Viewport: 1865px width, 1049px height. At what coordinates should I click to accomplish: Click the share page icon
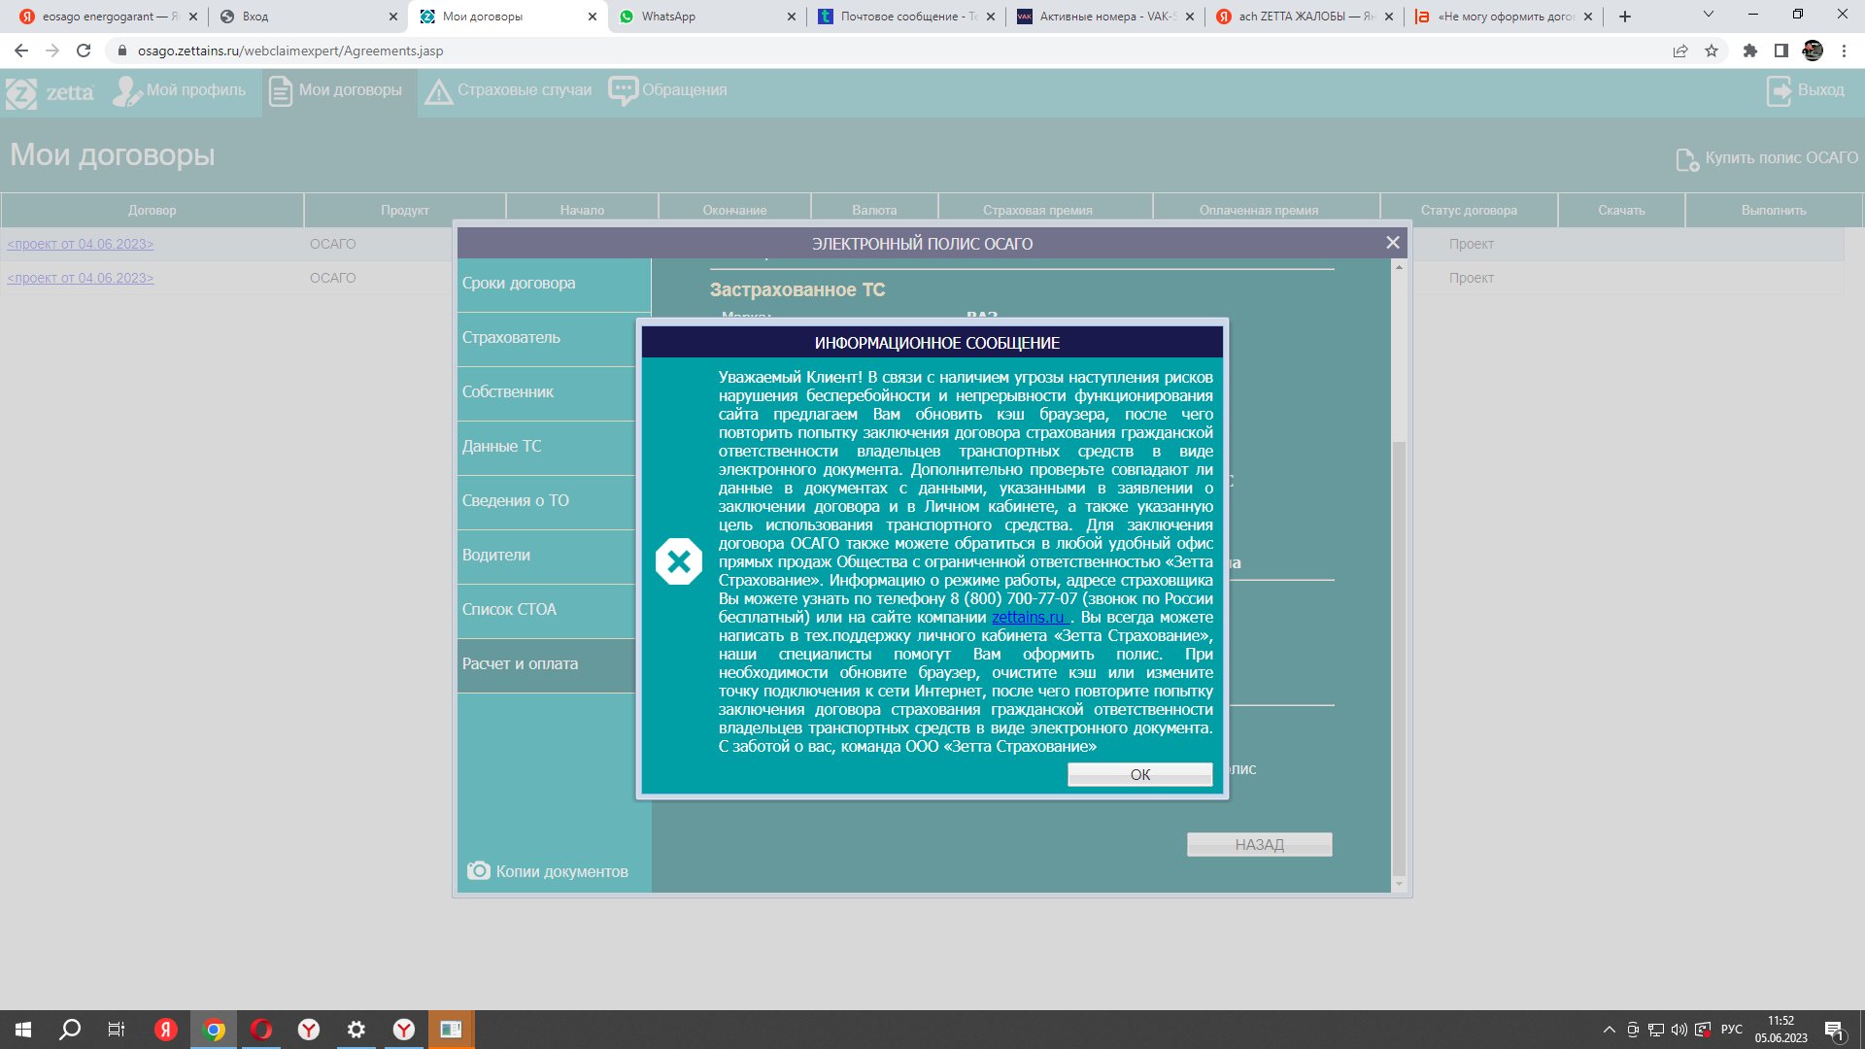(x=1680, y=51)
